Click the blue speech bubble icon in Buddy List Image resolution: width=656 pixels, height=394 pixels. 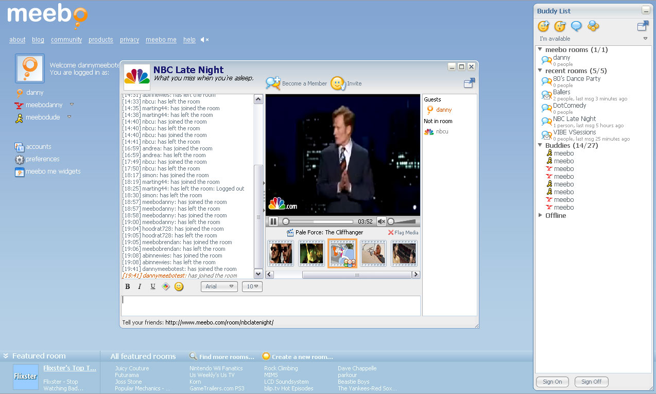pyautogui.click(x=576, y=26)
